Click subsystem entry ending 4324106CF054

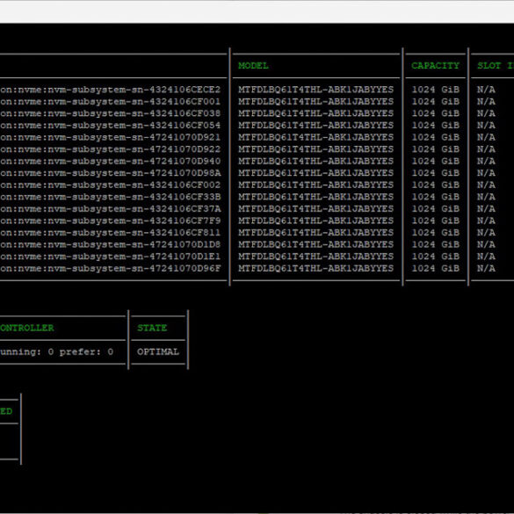110,126
